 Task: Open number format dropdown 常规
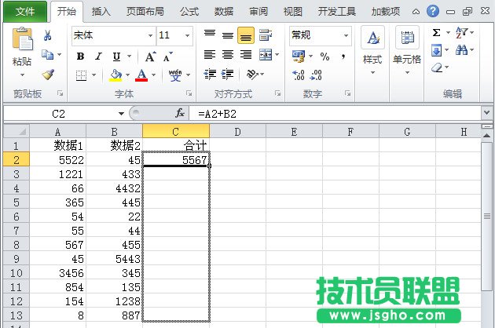pyautogui.click(x=346, y=35)
